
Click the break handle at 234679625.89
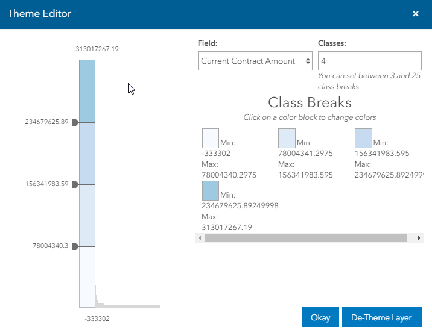click(x=75, y=122)
